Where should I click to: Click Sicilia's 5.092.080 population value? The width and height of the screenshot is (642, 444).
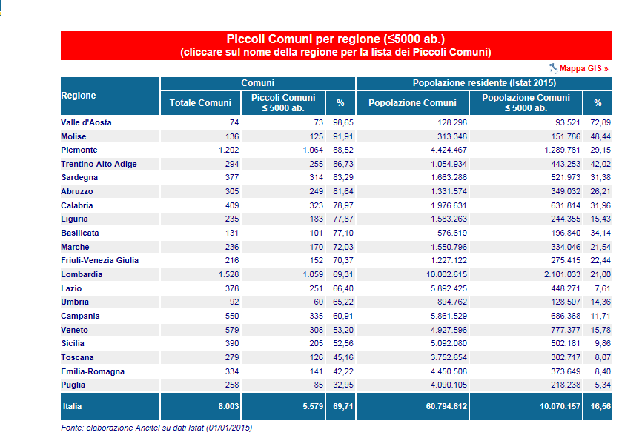coord(449,343)
